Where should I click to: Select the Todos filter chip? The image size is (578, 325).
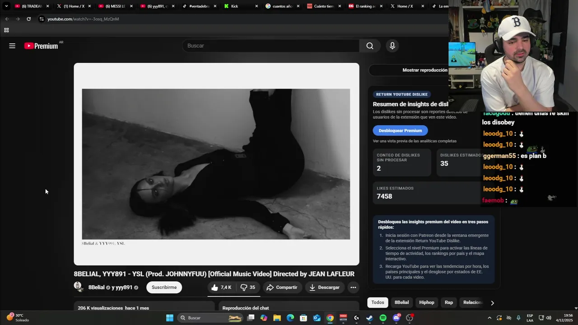pos(378,302)
